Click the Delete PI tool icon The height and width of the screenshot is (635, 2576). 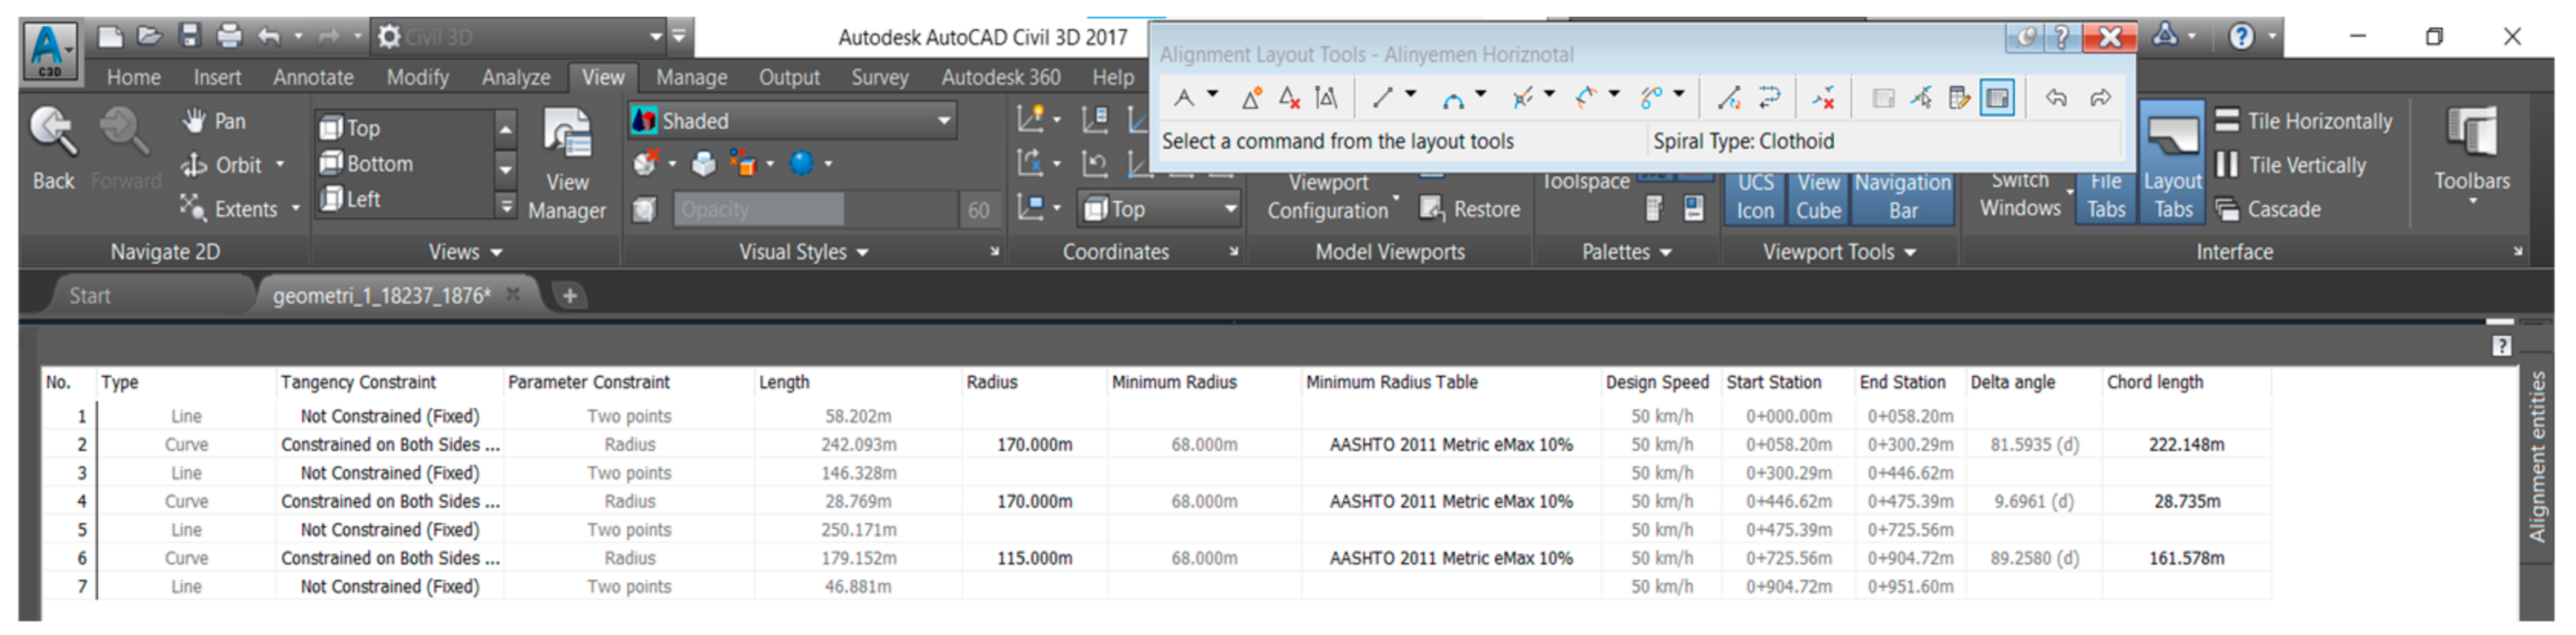[x=1289, y=98]
